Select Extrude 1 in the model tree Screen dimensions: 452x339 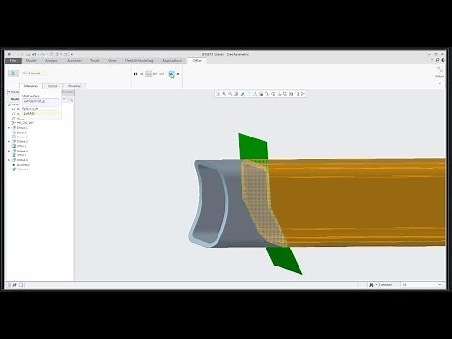pos(20,128)
